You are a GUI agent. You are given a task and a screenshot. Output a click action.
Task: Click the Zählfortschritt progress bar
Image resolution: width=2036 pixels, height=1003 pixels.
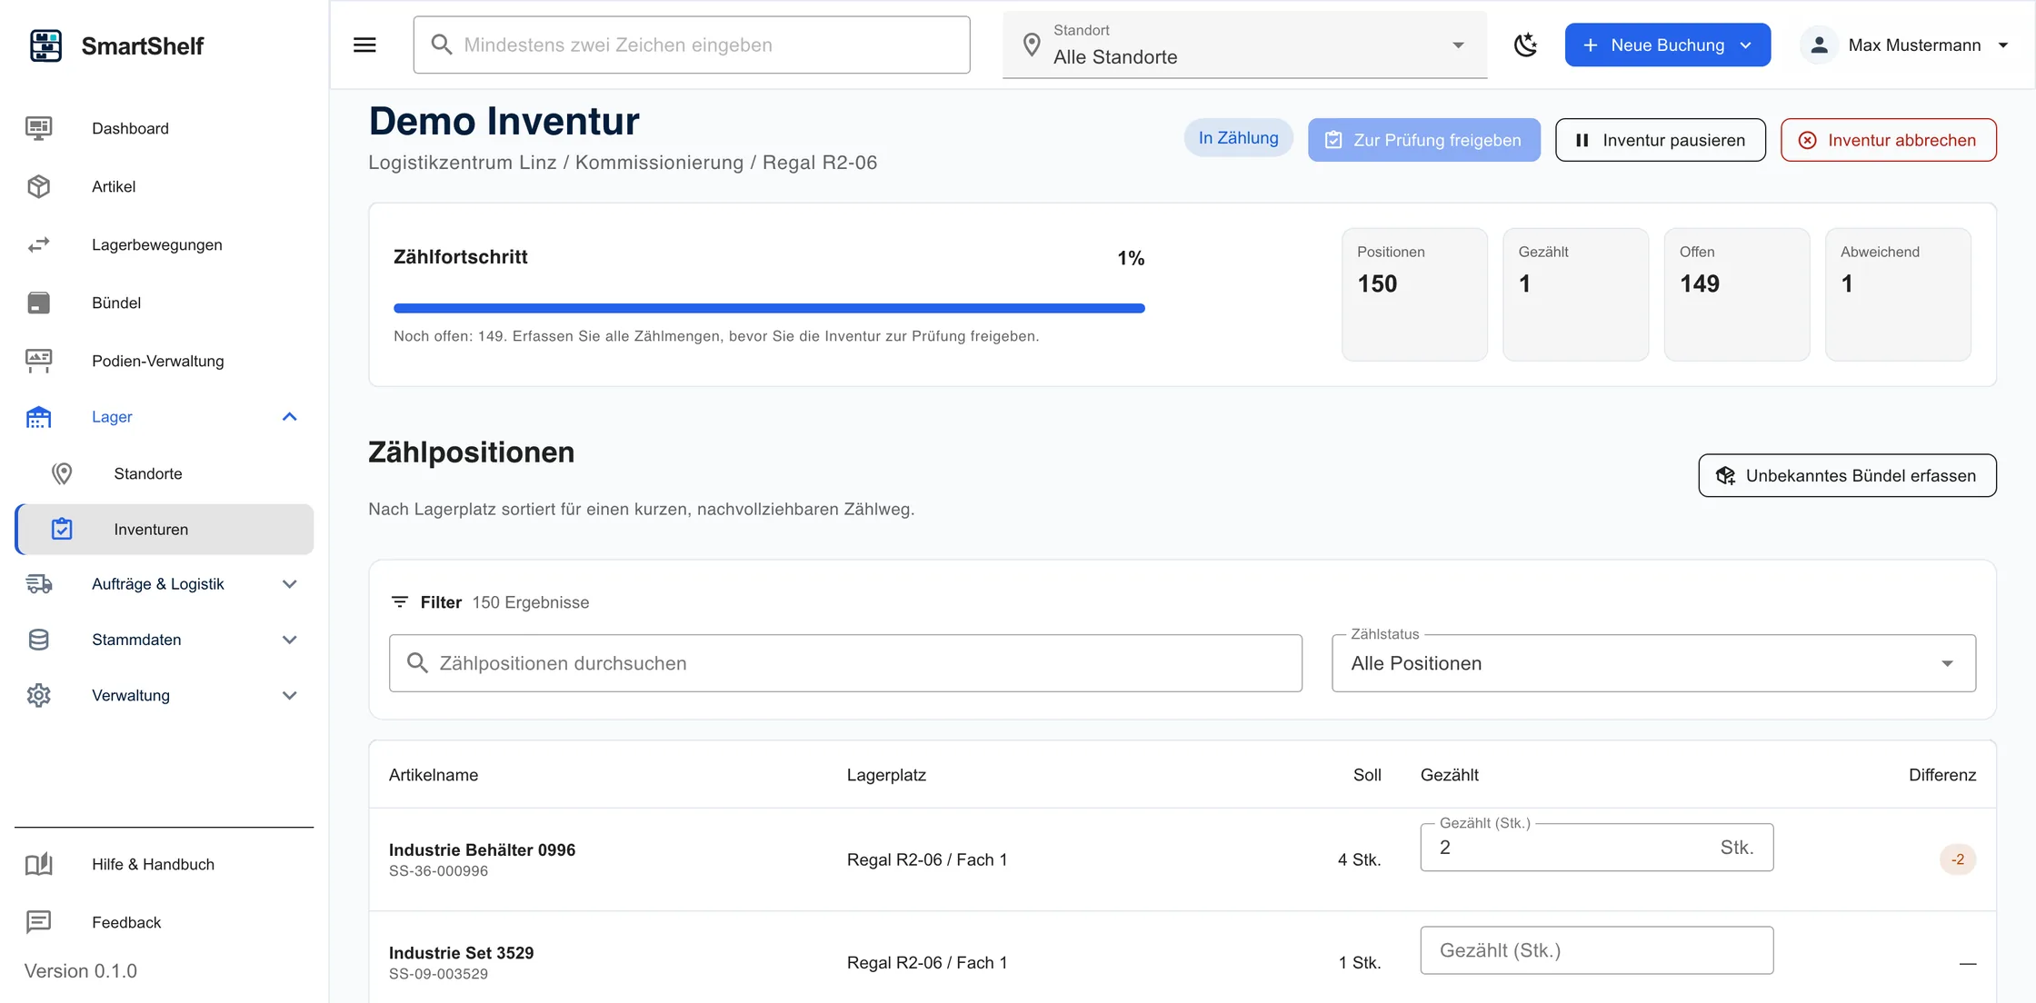[x=769, y=308]
